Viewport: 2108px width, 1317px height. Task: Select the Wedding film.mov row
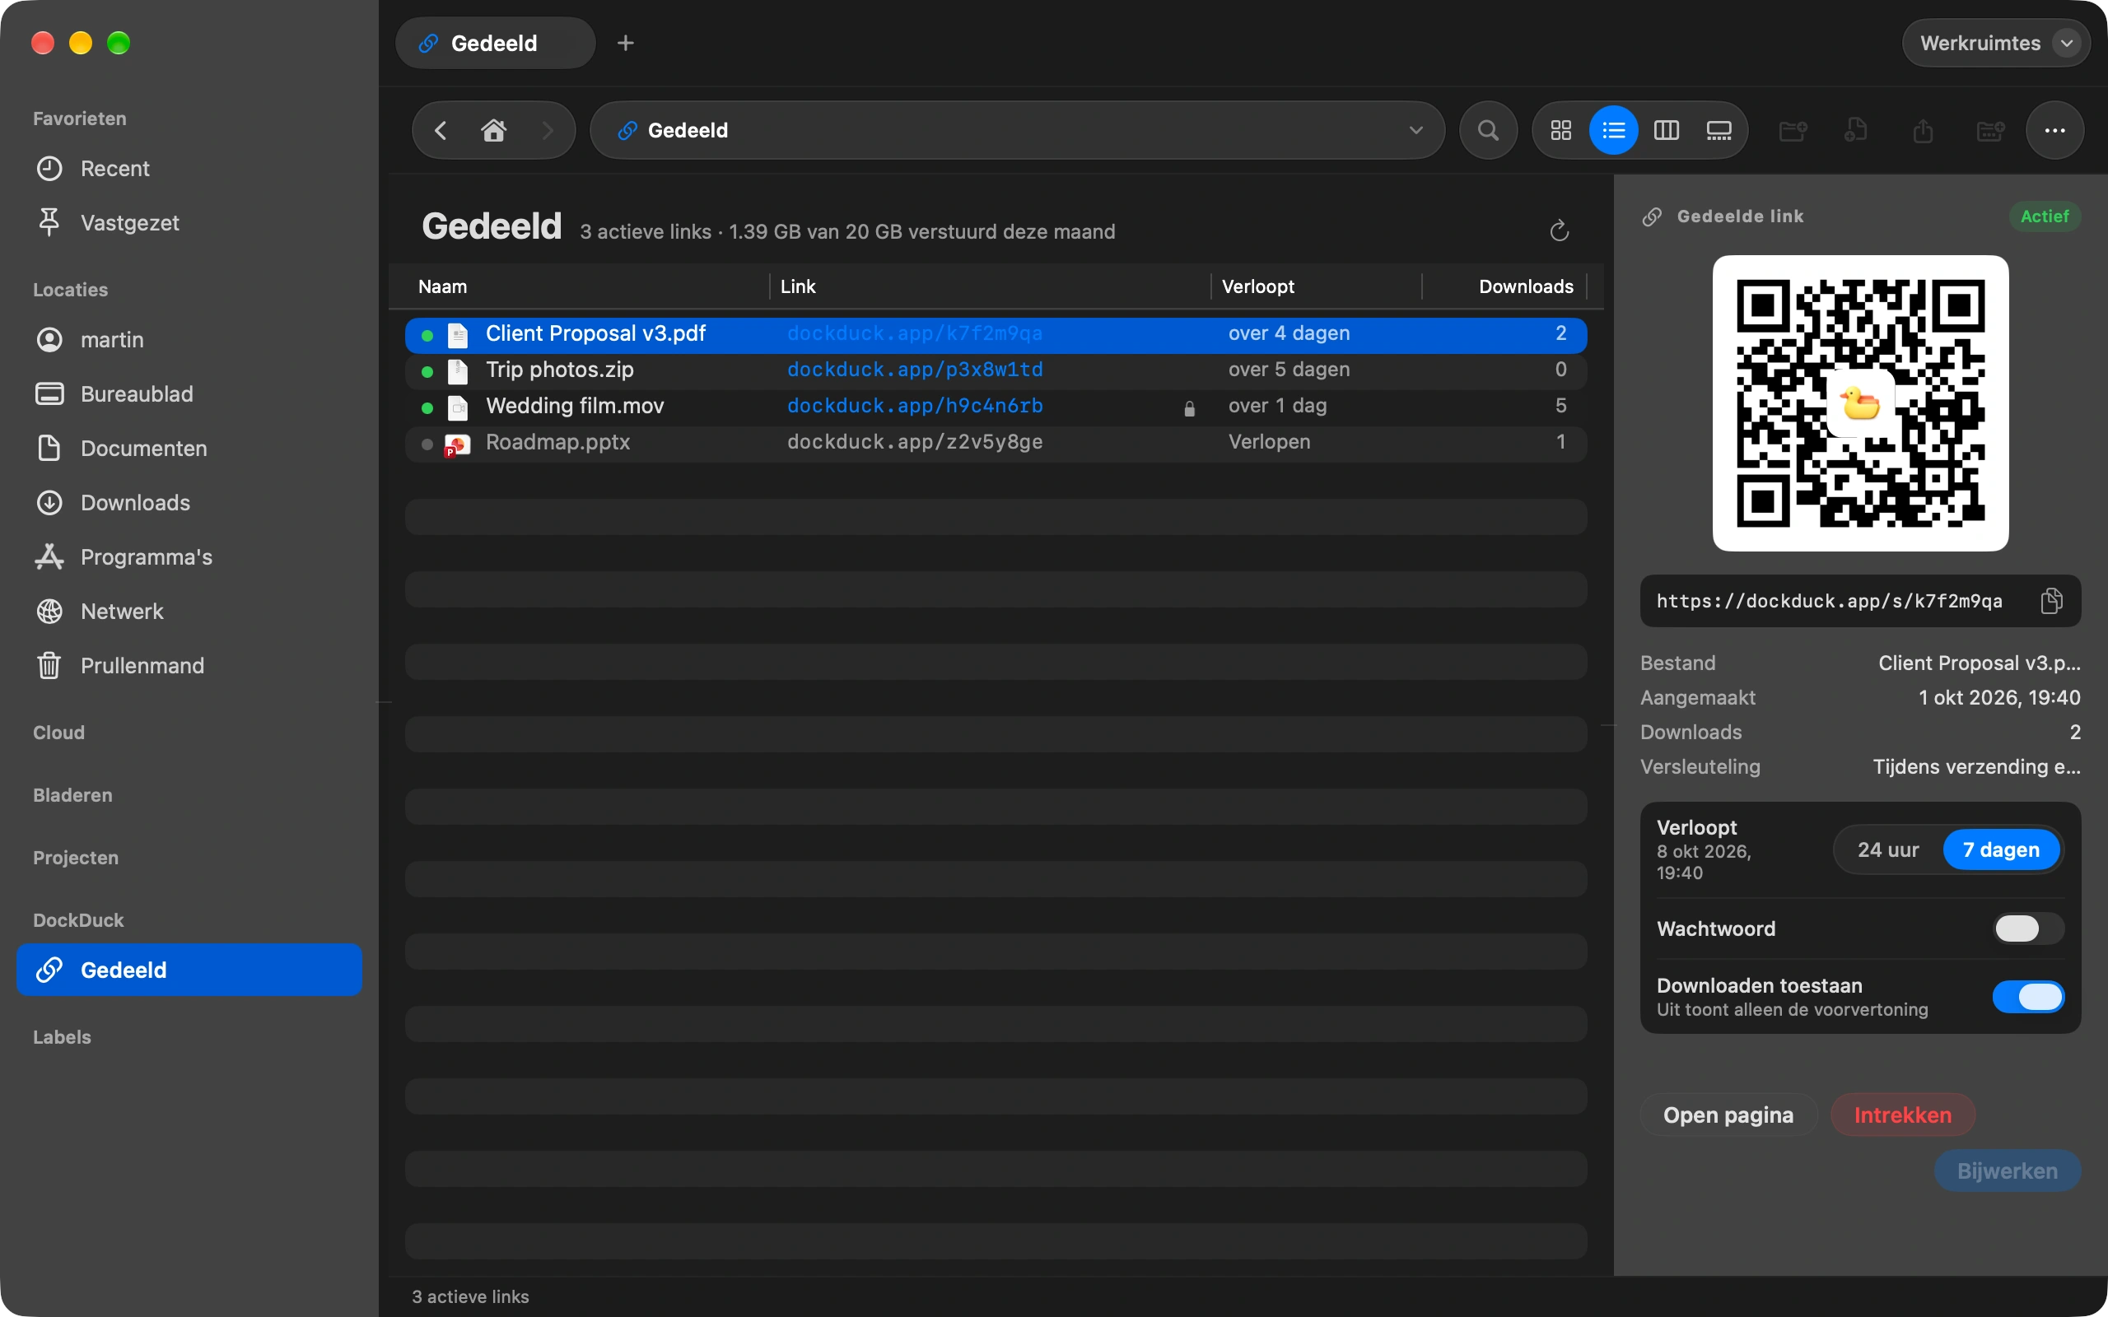pyautogui.click(x=996, y=406)
